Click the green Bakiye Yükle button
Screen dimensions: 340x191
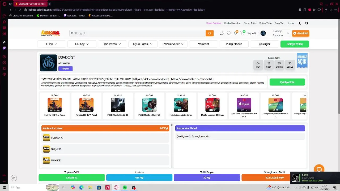pos(295,44)
